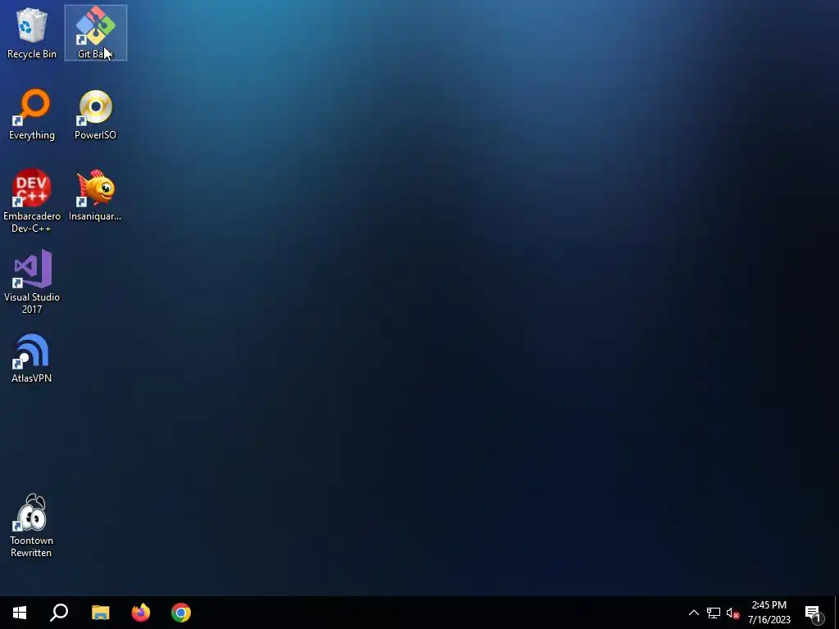Open the muted volume tray icon
This screenshot has height=629, width=839.
732,613
